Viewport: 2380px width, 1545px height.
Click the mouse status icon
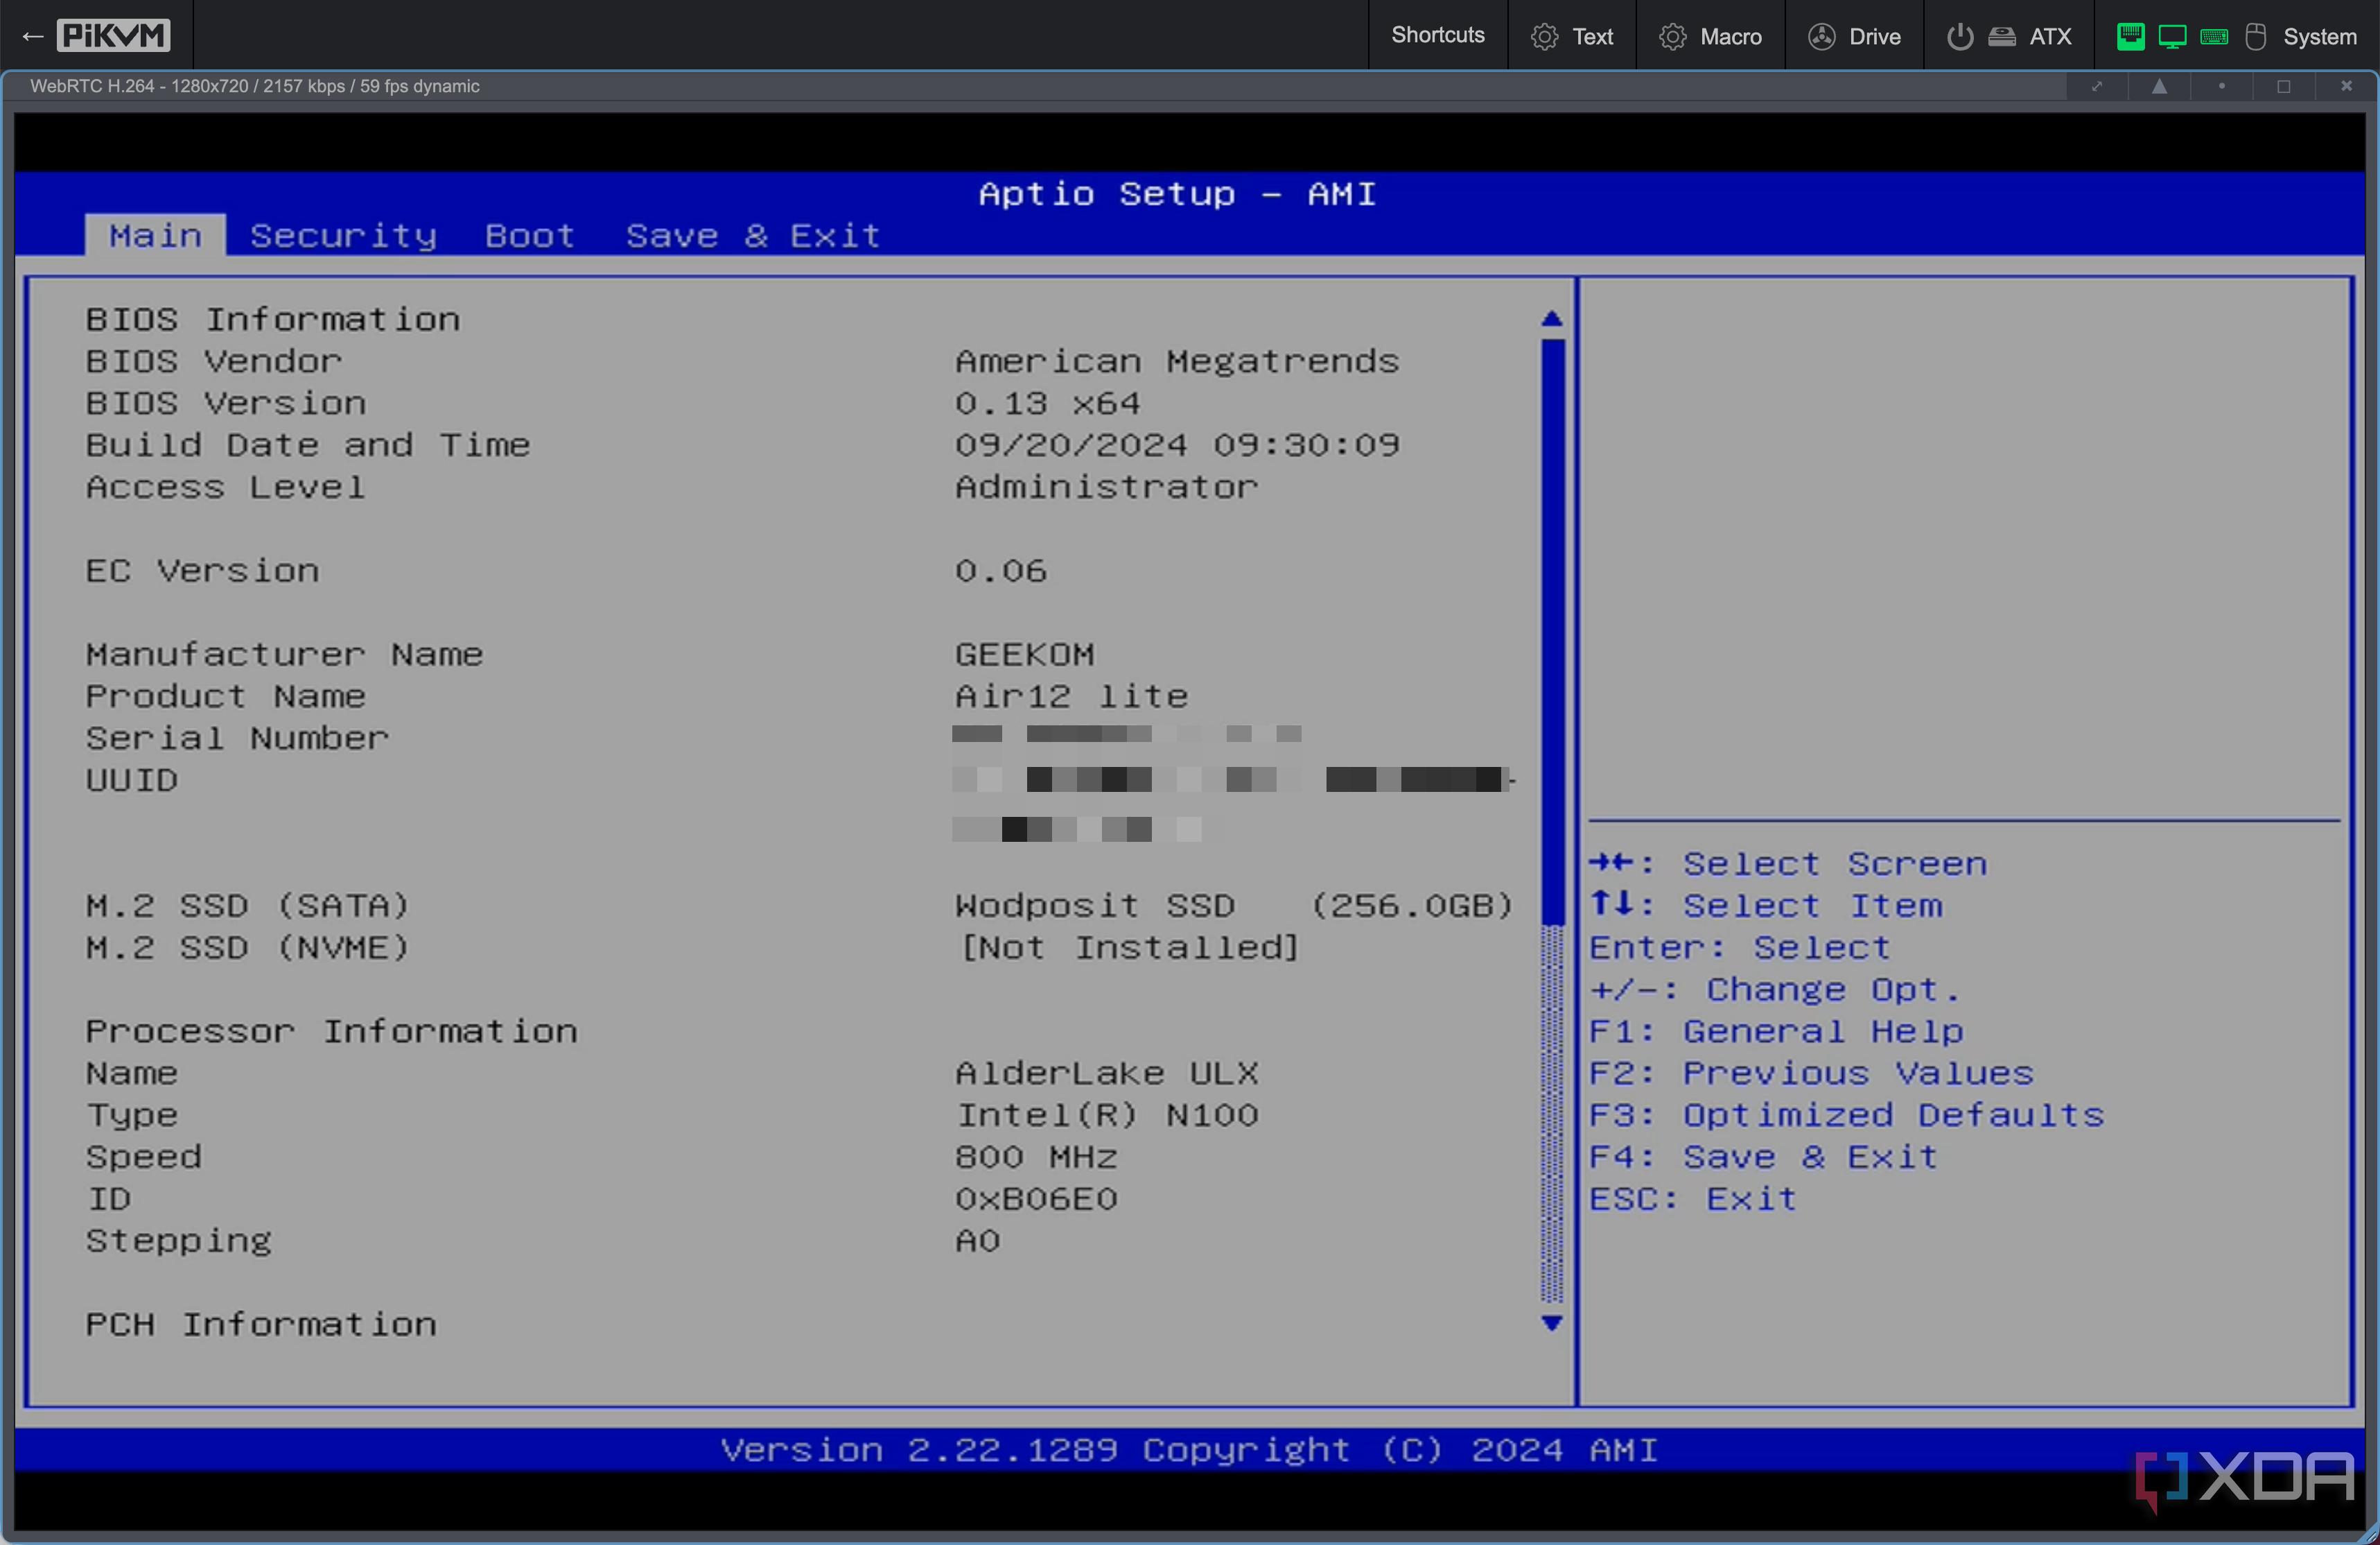tap(2255, 36)
